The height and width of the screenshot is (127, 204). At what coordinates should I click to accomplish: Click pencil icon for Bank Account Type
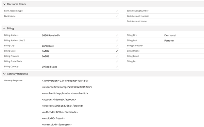(x=117, y=11)
